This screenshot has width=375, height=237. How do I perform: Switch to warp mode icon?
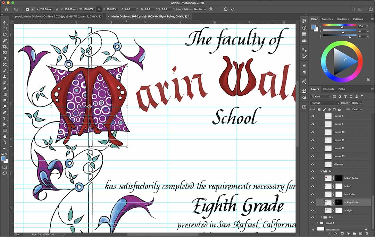[x=211, y=9]
